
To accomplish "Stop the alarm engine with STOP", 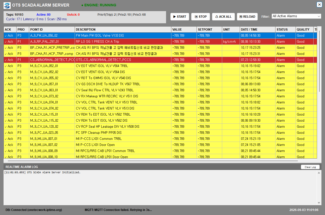I will [201, 17].
